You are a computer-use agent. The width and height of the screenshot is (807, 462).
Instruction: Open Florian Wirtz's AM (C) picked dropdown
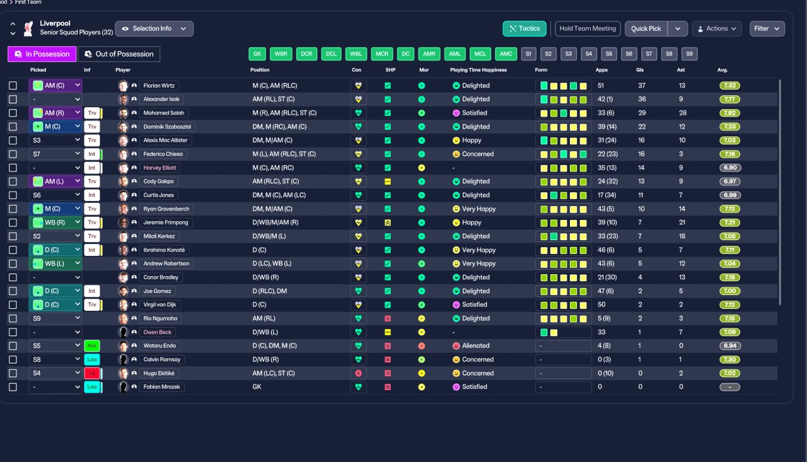55,86
